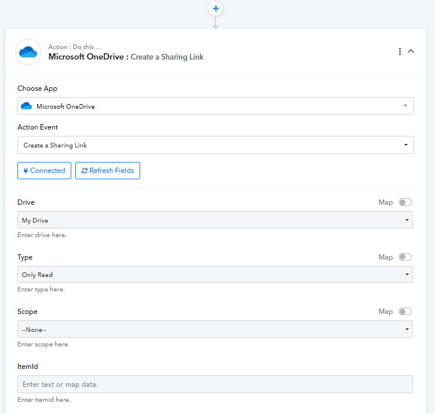Screen dimensions: 435x414
Task: Toggle the Map switch for Scope
Action: pyautogui.click(x=405, y=312)
